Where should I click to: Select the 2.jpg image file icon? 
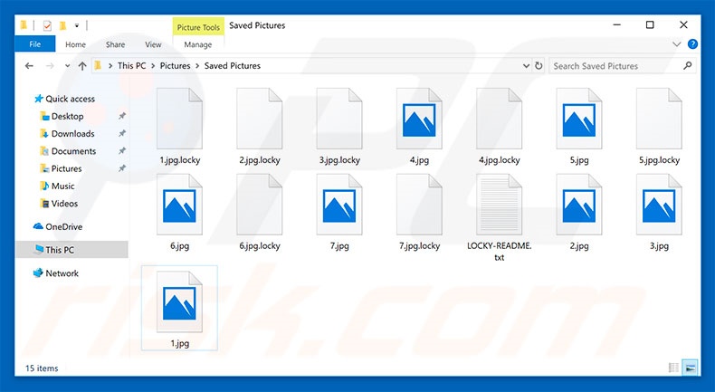(x=579, y=205)
